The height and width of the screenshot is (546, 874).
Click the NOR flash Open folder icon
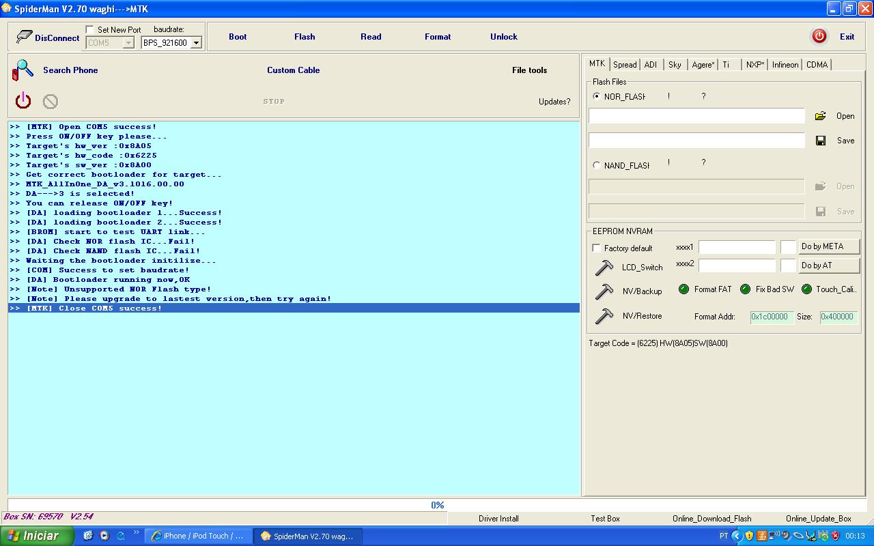(x=820, y=116)
